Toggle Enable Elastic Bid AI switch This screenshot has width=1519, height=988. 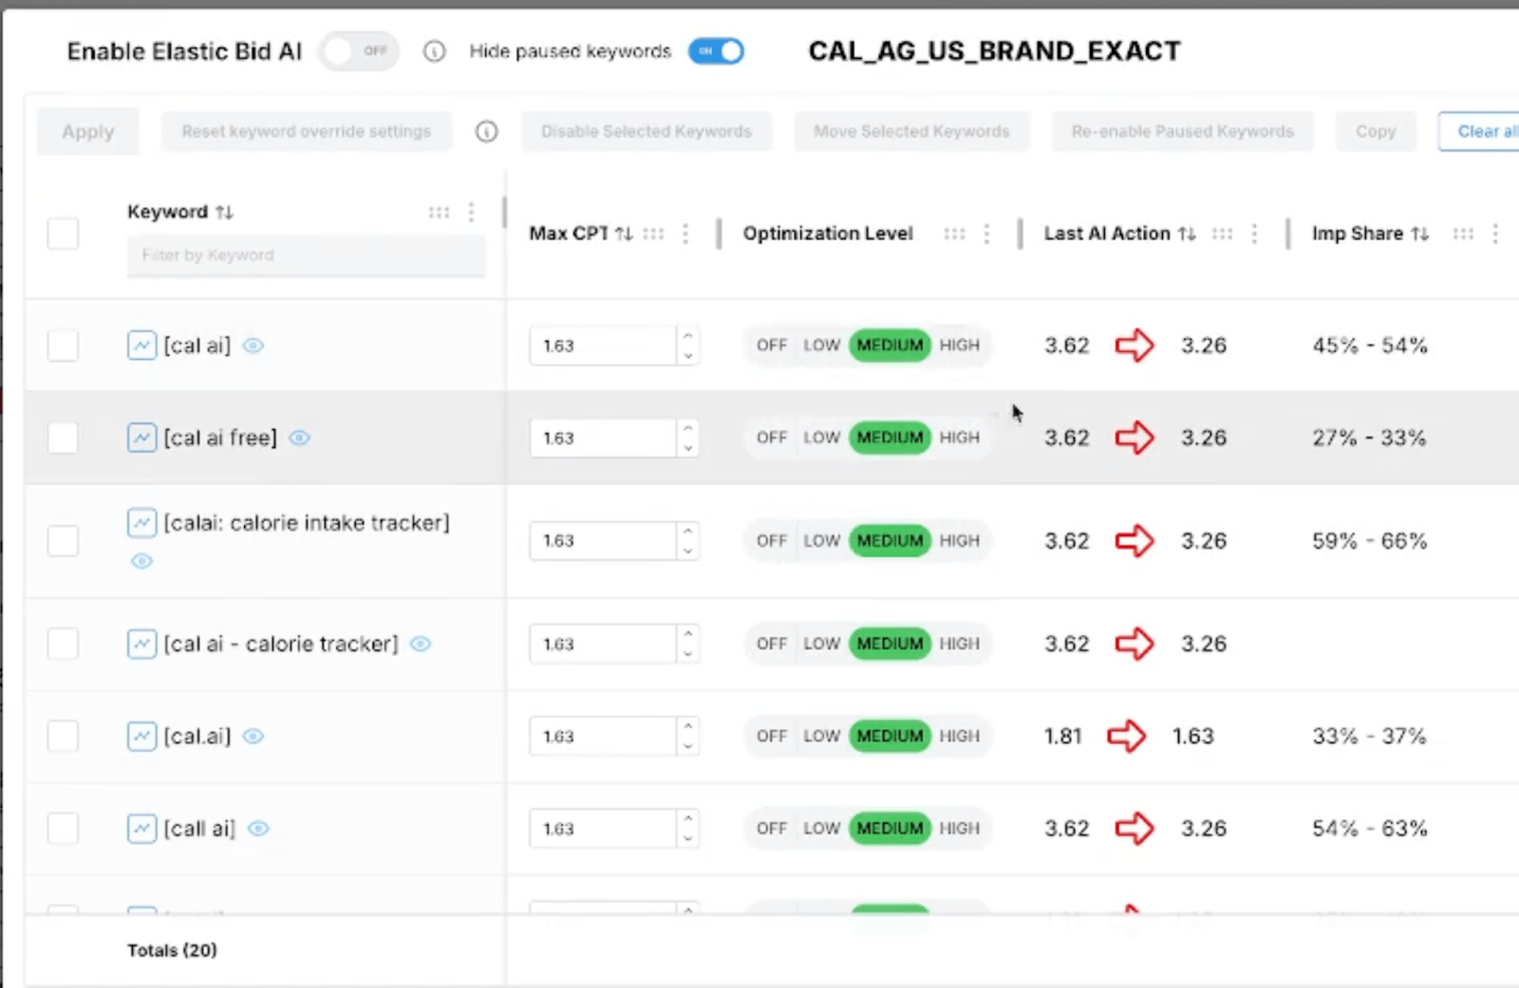pyautogui.click(x=359, y=51)
